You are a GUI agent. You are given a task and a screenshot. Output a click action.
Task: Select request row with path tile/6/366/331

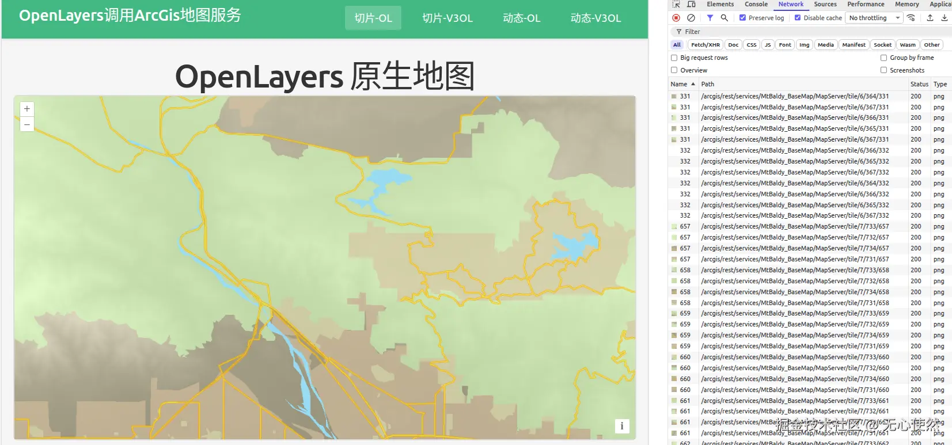coord(810,117)
